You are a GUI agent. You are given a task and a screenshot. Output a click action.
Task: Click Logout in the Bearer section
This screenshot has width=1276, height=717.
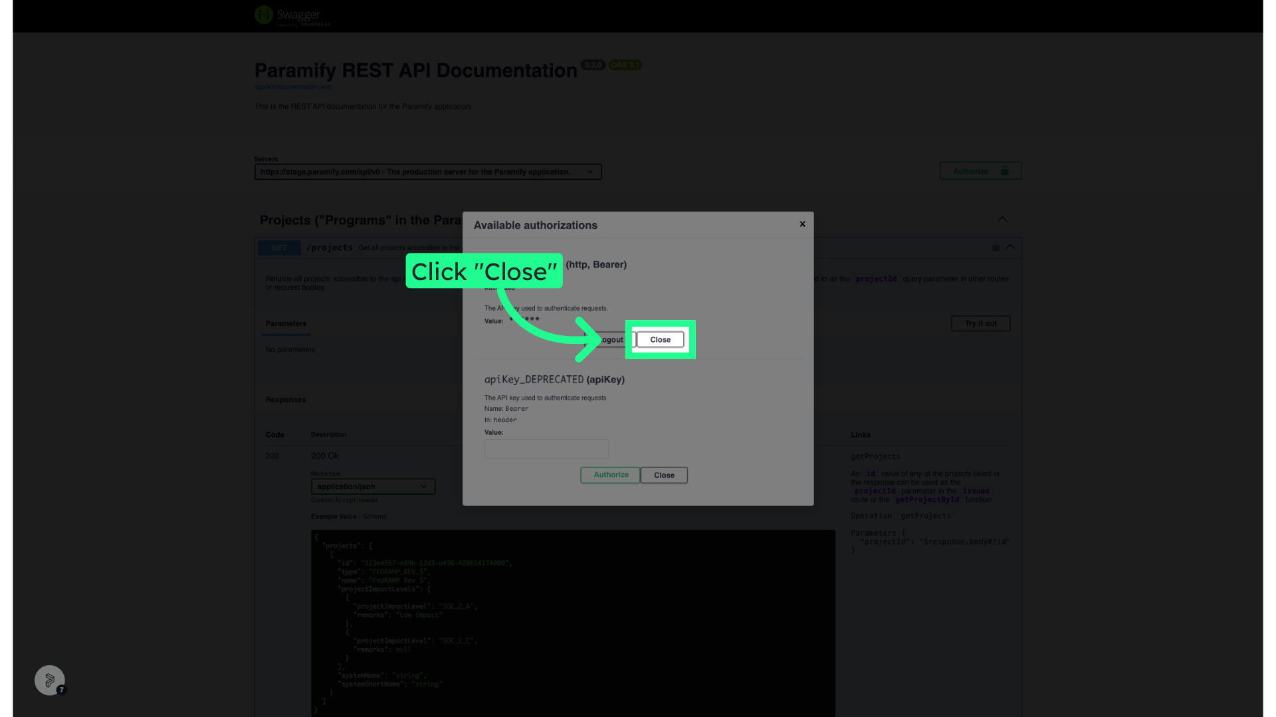click(608, 340)
